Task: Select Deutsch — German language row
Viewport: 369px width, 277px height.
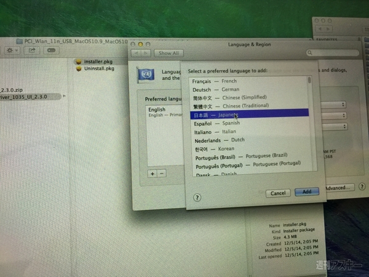Action: coord(248,90)
